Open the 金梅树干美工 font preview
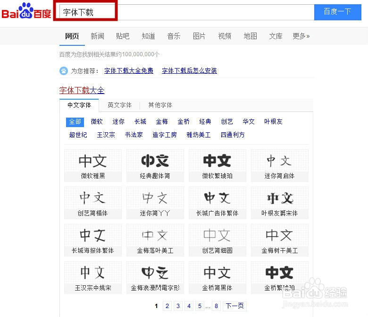Viewport: 368px width, 317px height. click(x=279, y=240)
